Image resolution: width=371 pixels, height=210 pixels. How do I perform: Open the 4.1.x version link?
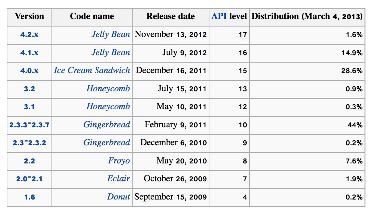pos(30,53)
